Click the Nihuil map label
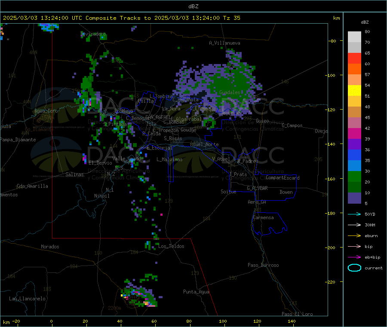Screen dimensions: 387x327 [x=101, y=196]
